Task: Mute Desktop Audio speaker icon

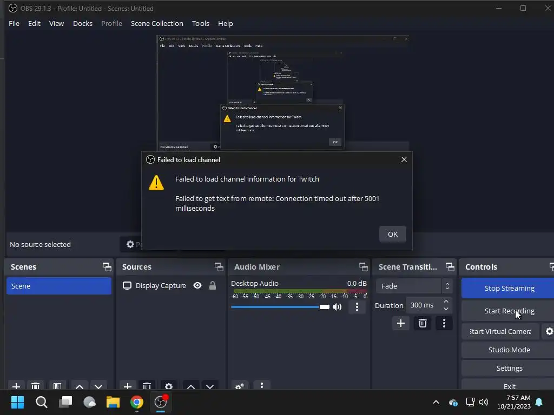Action: click(337, 307)
